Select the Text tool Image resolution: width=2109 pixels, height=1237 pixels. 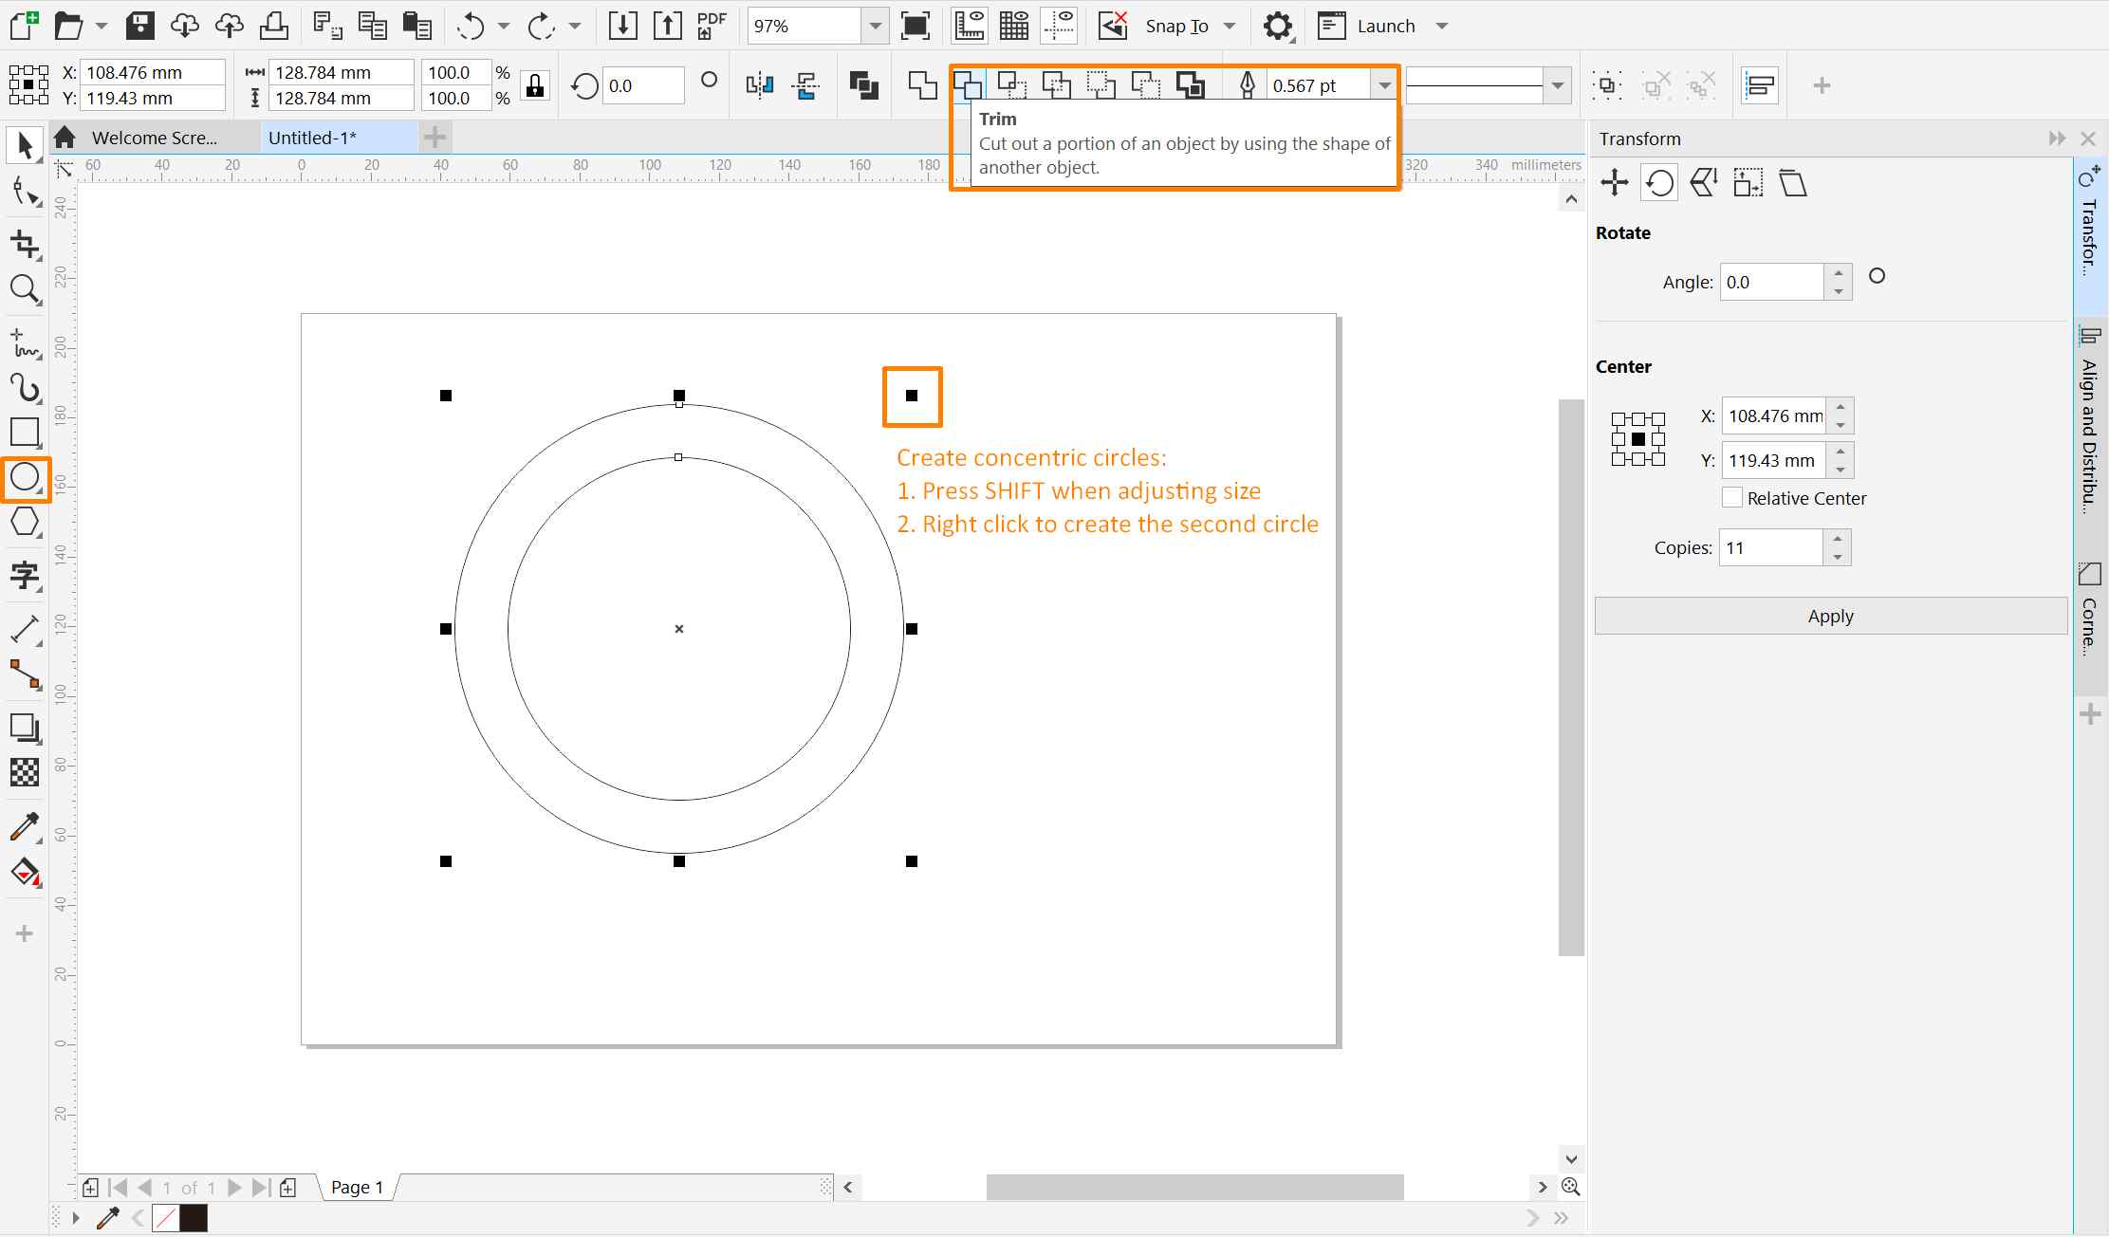pyautogui.click(x=25, y=576)
